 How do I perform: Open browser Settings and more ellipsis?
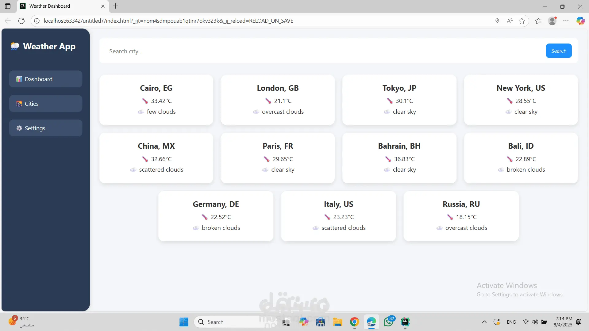[x=566, y=21]
